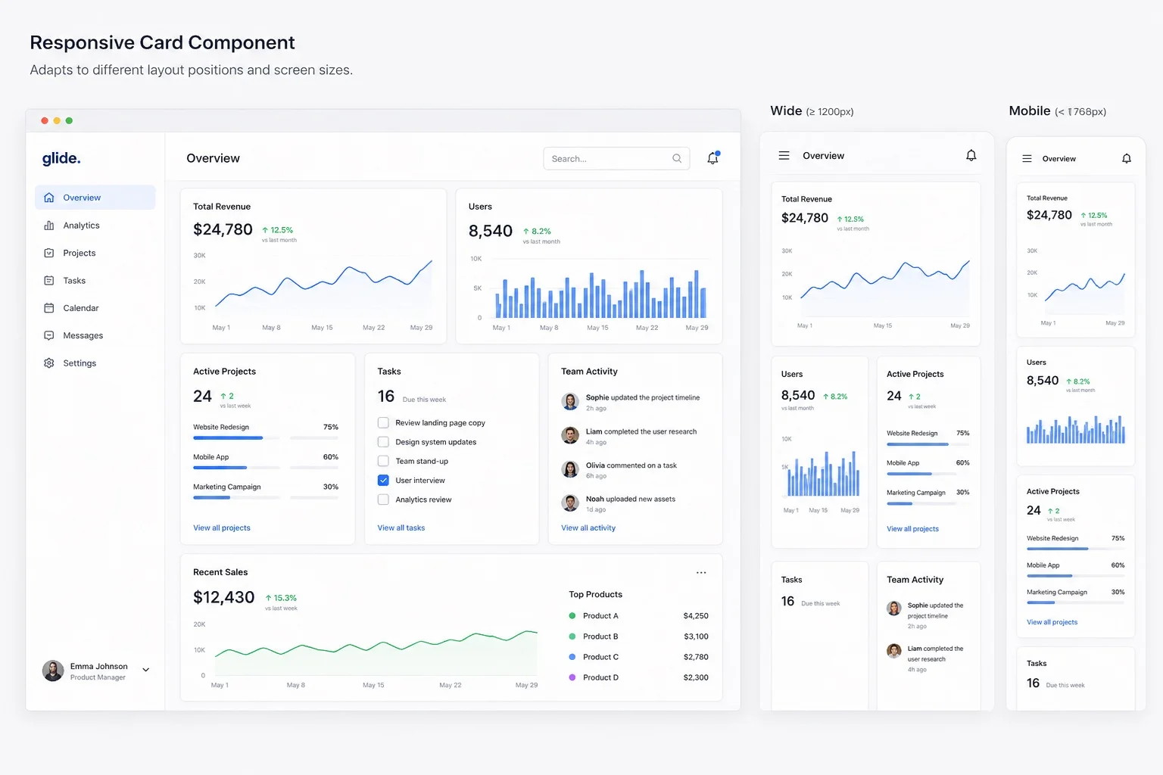Click notification bell in Wide layout
1163x775 pixels.
pyautogui.click(x=971, y=155)
